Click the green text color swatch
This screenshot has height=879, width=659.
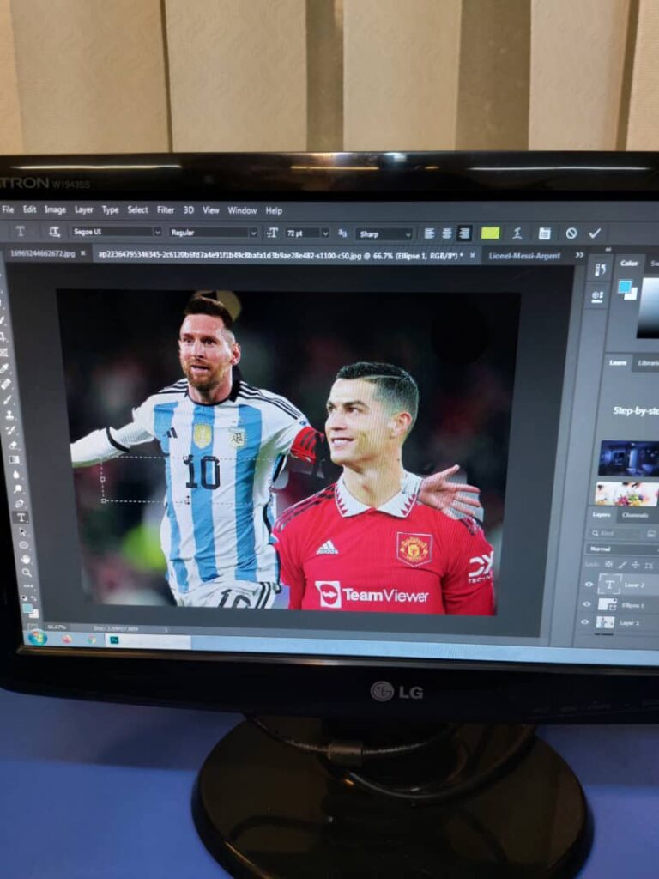point(490,233)
